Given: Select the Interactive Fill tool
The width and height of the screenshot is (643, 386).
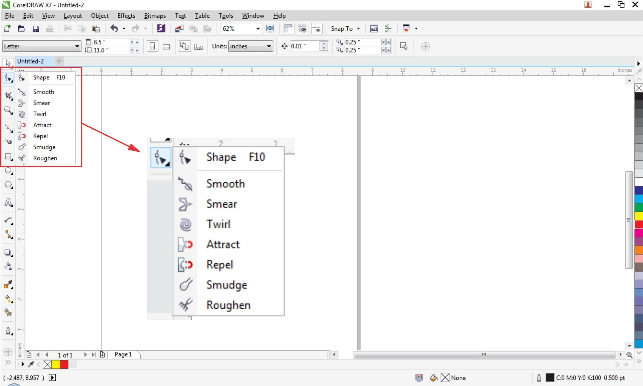Looking at the screenshot, I should coord(8,299).
